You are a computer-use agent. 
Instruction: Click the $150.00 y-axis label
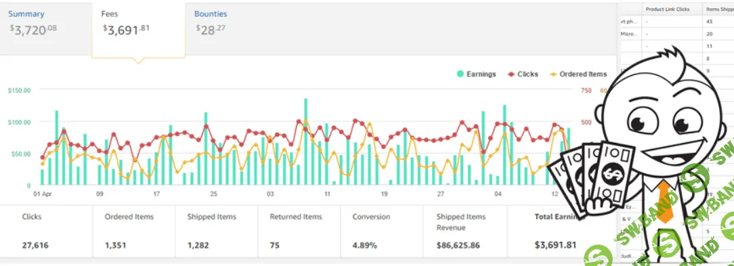click(x=19, y=90)
